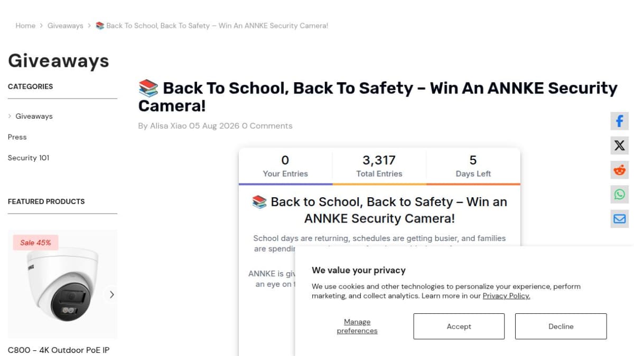Image resolution: width=634 pixels, height=356 pixels.
Task: Click the books emoji in the article title
Action: point(148,88)
